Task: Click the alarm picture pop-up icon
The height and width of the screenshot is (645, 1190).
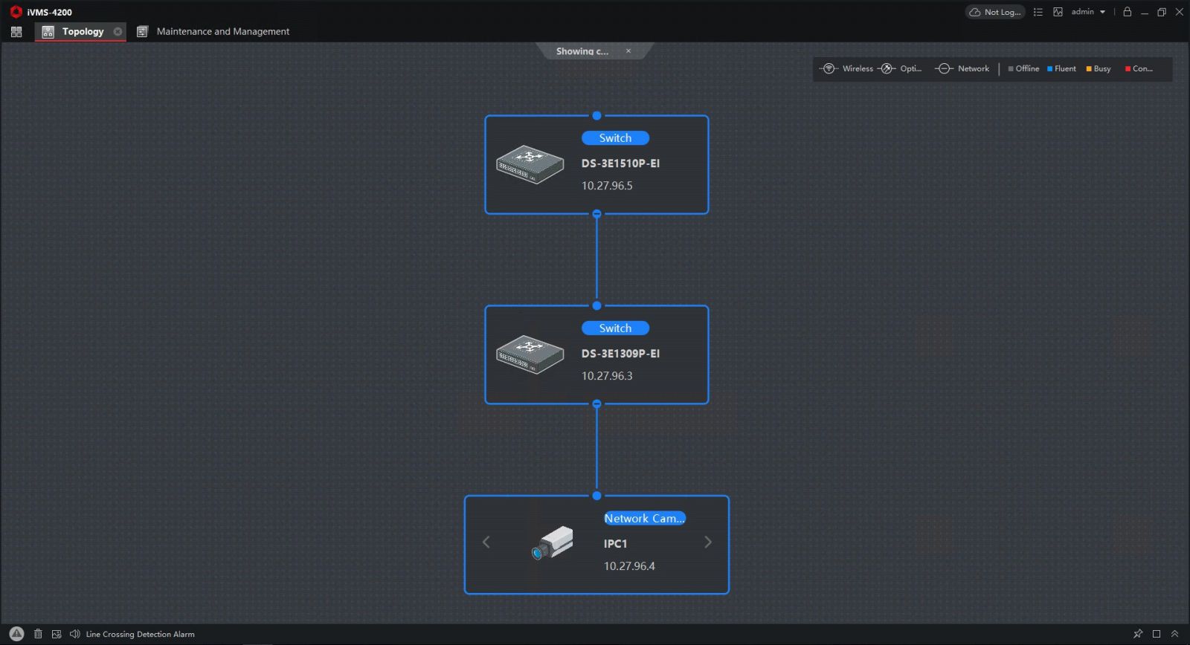Action: 57,634
